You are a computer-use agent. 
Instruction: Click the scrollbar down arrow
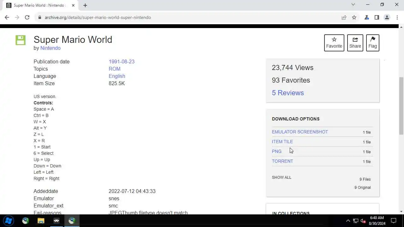(401, 212)
